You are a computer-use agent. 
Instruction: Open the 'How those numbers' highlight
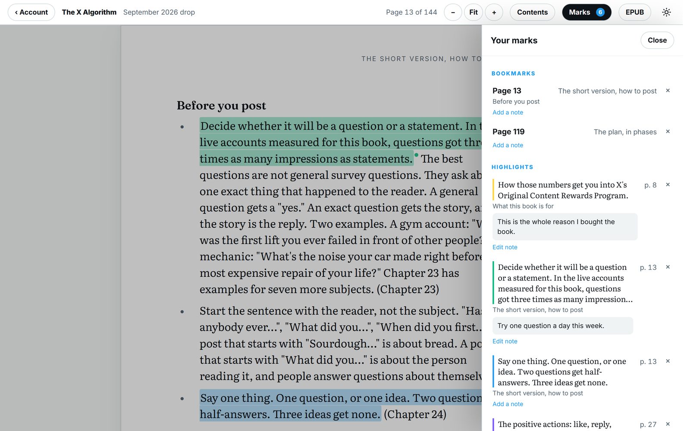click(563, 190)
